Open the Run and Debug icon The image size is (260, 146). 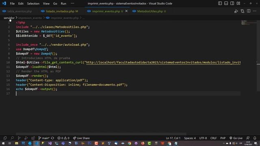[x=26, y=138]
